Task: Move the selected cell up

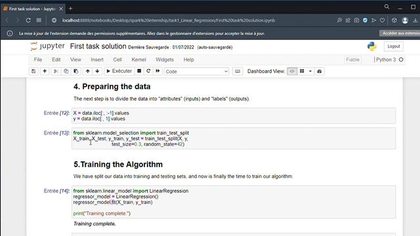Action: tap(87, 71)
